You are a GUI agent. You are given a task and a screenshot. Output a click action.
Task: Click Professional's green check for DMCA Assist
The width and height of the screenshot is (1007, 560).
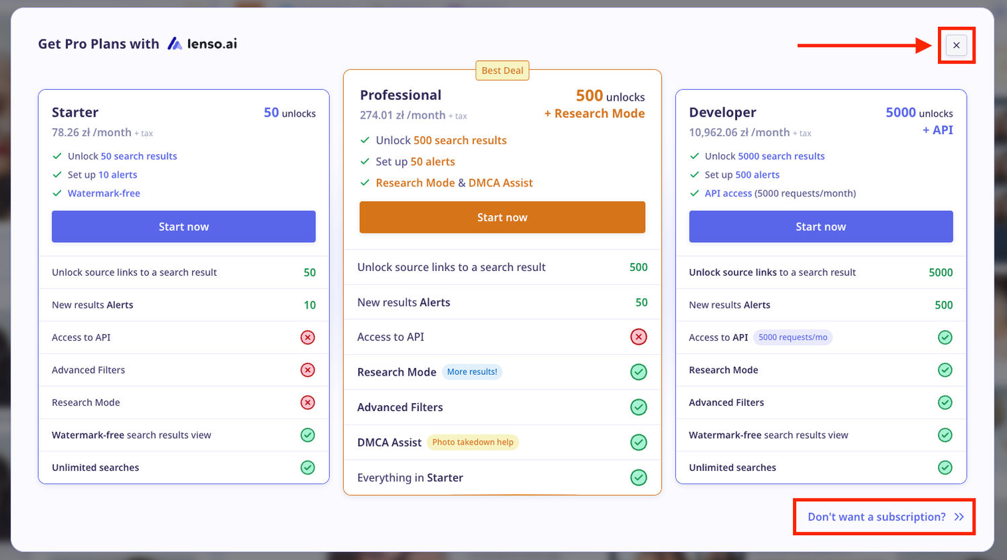click(638, 443)
